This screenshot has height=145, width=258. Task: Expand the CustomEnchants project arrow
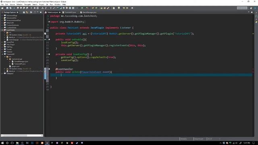(2, 25)
